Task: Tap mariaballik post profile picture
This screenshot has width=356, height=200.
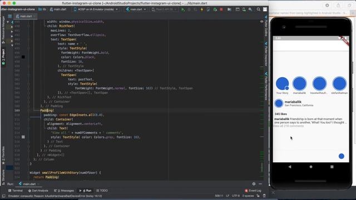Action: tap(279, 103)
